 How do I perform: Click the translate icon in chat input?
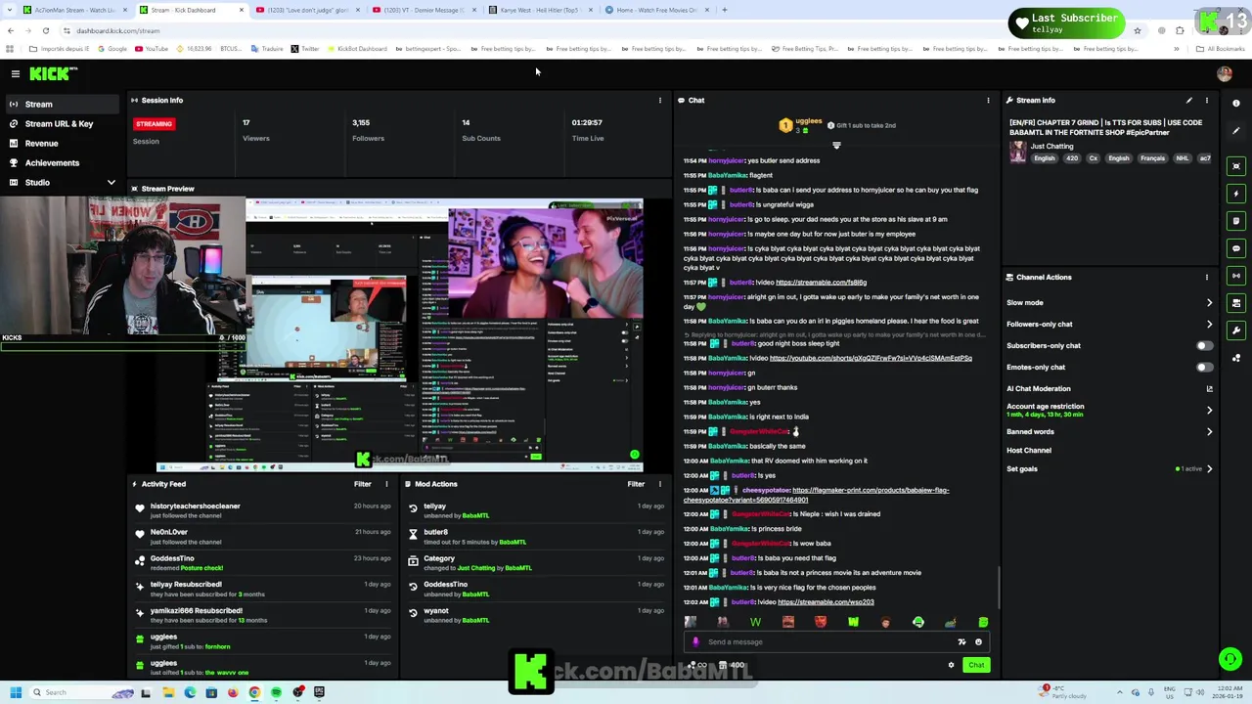pyautogui.click(x=961, y=642)
